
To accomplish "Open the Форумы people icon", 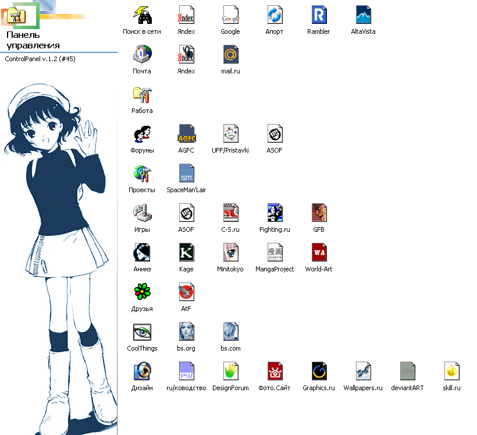I will (x=142, y=134).
